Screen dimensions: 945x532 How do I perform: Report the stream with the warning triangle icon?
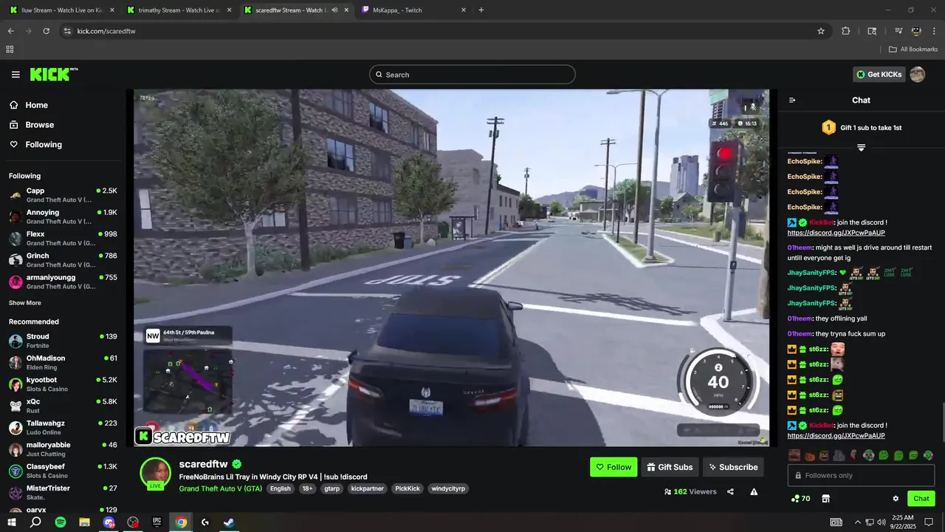tap(754, 491)
